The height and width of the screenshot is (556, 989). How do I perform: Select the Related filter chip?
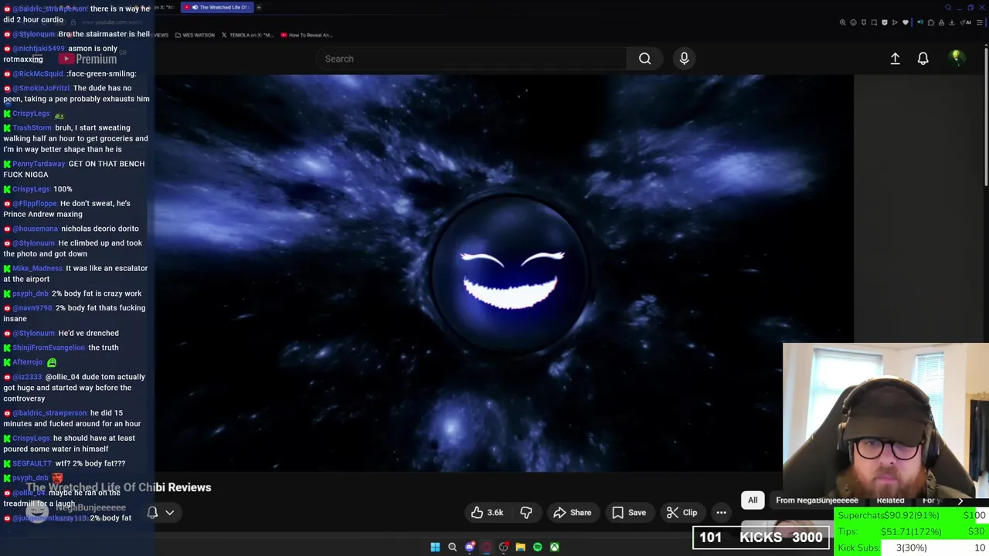890,500
